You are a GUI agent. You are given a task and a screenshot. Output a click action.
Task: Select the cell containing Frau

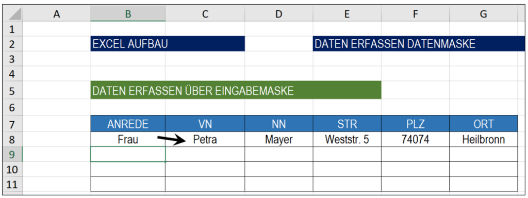[128, 139]
